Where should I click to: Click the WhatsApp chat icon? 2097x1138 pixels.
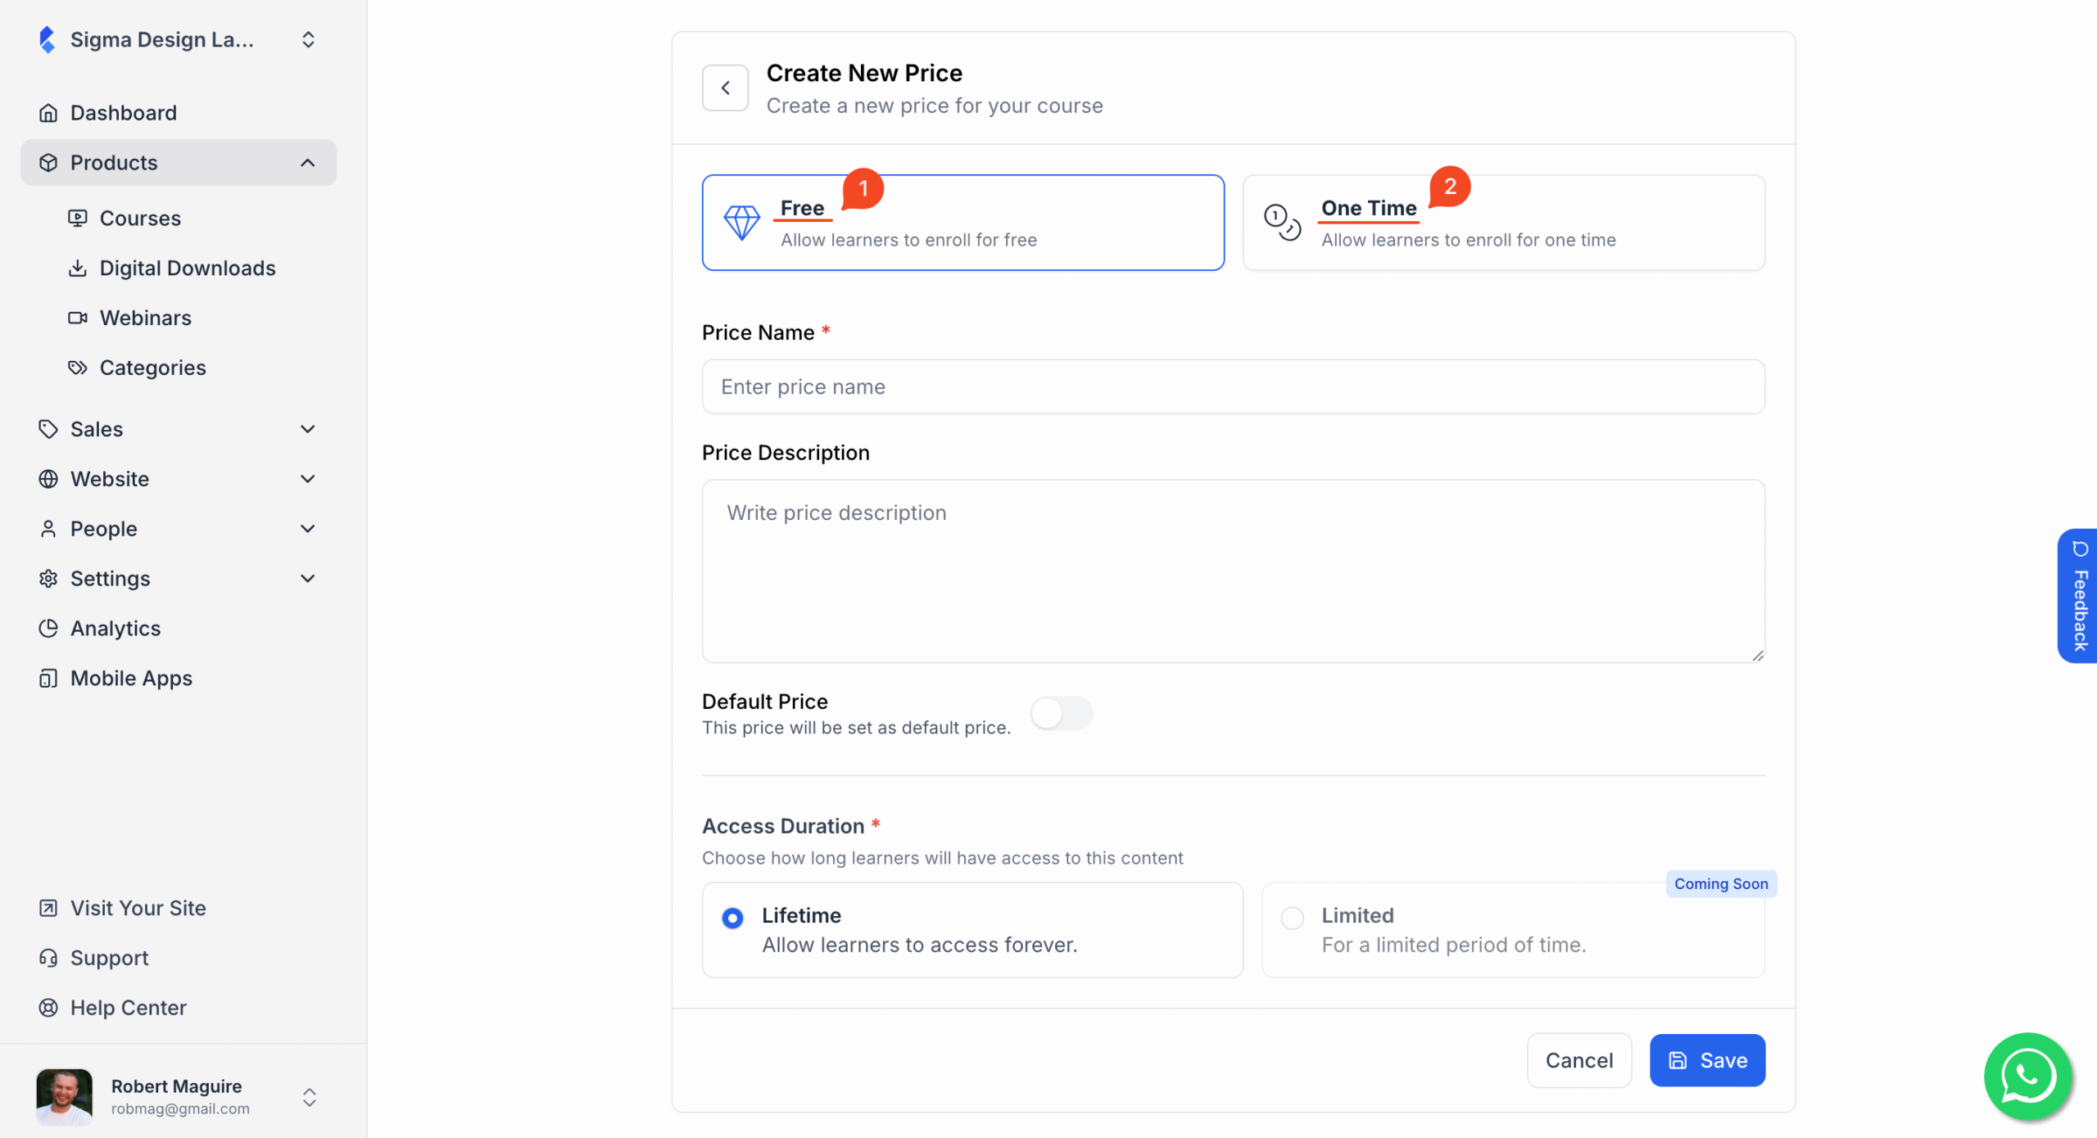coord(2027,1076)
